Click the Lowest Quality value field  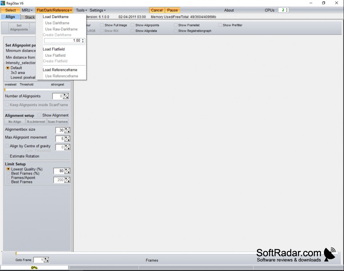tap(59, 171)
